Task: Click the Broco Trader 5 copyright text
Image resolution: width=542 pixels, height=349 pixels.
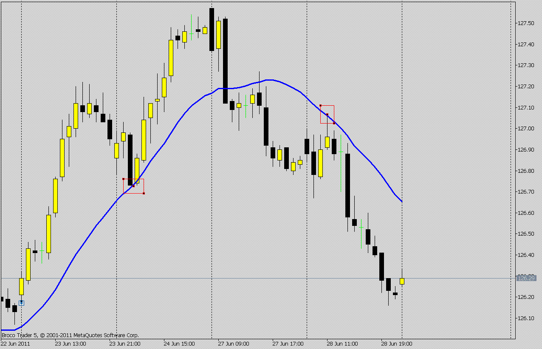Action: (x=70, y=335)
